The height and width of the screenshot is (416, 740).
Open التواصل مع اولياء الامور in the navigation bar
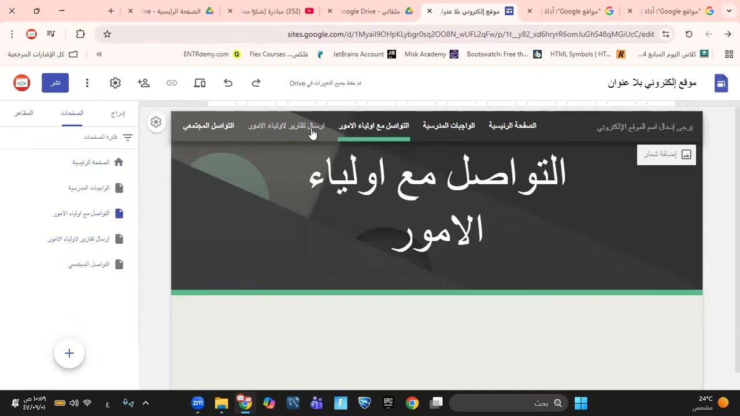coord(373,125)
